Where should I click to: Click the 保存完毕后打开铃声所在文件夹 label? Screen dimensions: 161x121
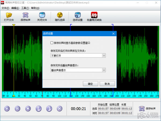pos(68,51)
